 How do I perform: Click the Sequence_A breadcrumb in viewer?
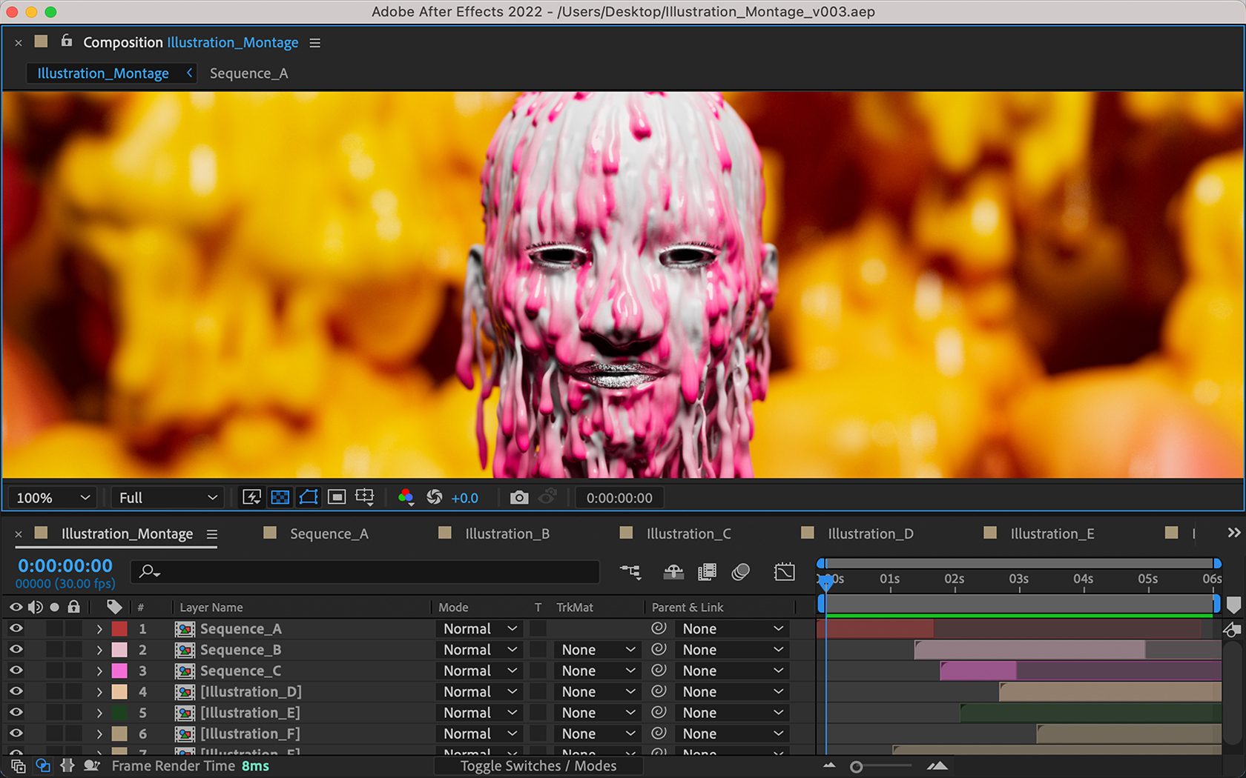(248, 73)
